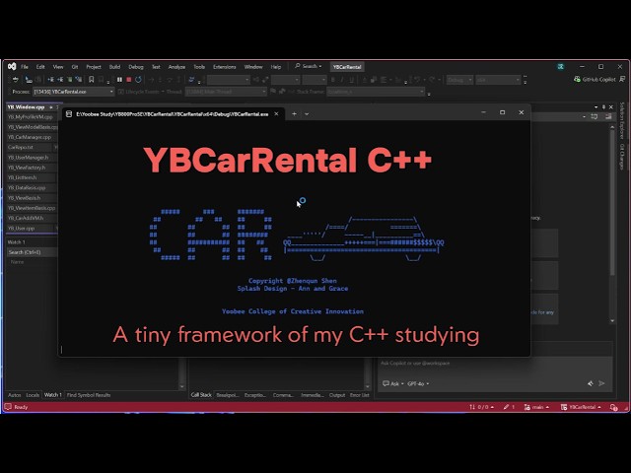Click the Ask Copilot input field
This screenshot has width=631, height=473.
pos(494,364)
